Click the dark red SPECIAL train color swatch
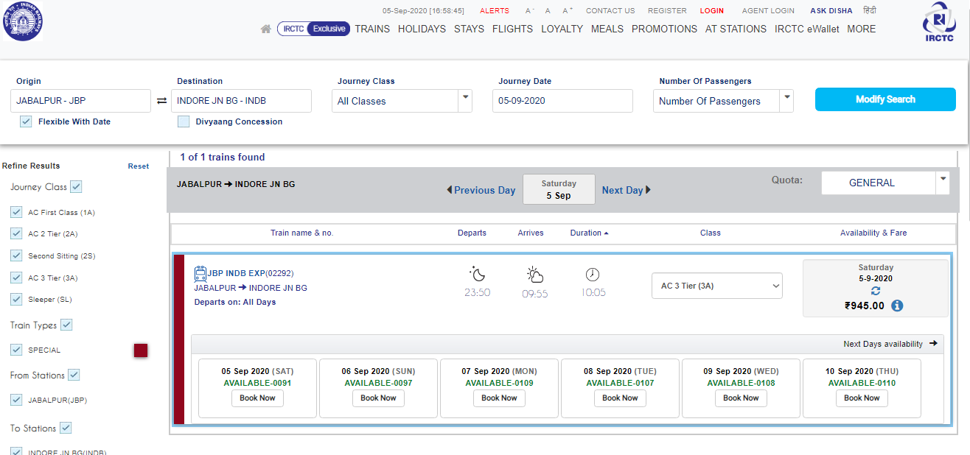This screenshot has width=970, height=455. point(141,350)
